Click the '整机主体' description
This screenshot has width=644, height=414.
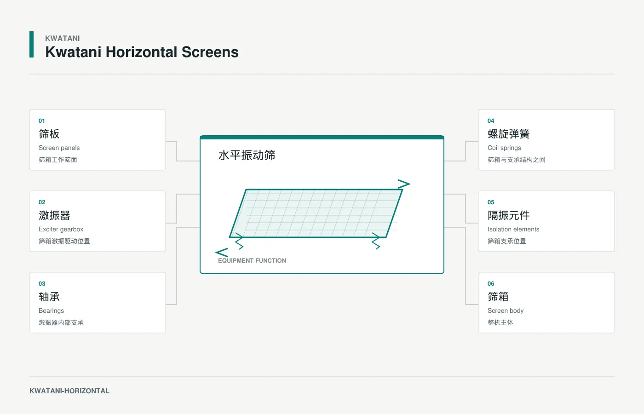[500, 322]
